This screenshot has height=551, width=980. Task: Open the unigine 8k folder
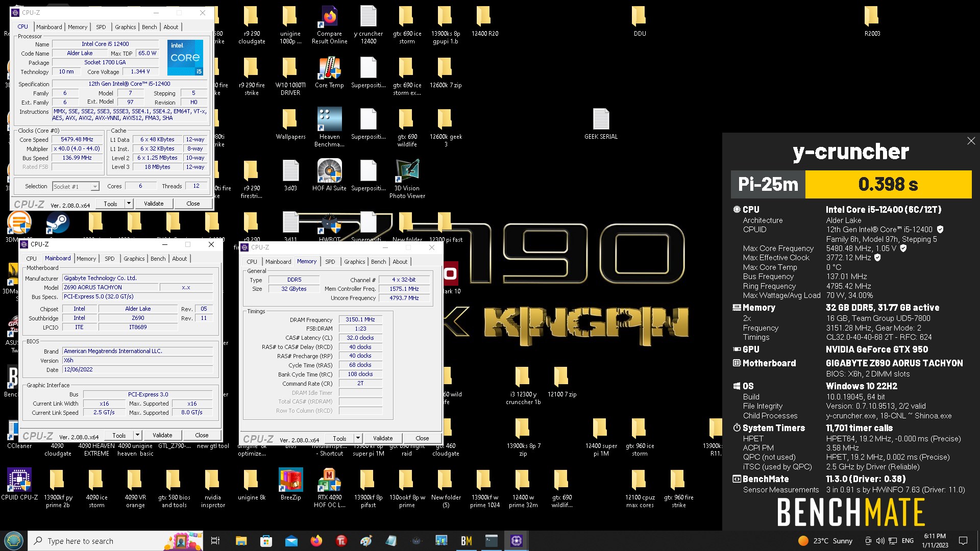point(252,484)
